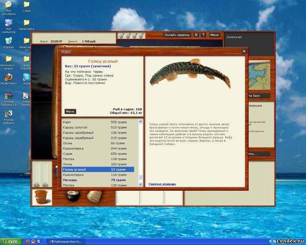Open the Мой компьютер desktop icon
This screenshot has height=245, width=306.
(x=9, y=27)
